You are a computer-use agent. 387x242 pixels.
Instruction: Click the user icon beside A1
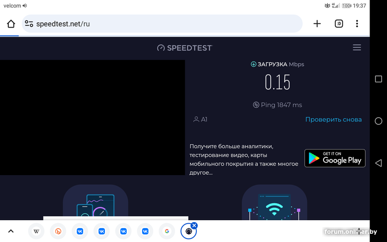coord(196,120)
